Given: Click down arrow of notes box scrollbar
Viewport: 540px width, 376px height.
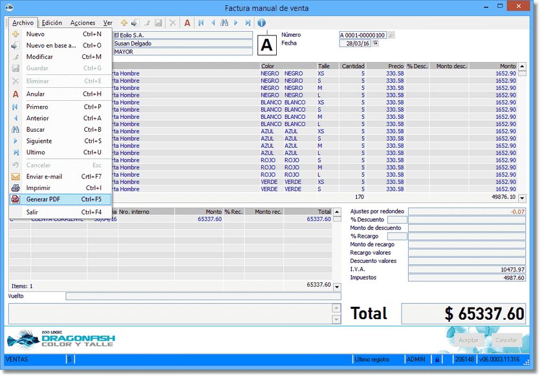Looking at the screenshot, I should click(336, 320).
